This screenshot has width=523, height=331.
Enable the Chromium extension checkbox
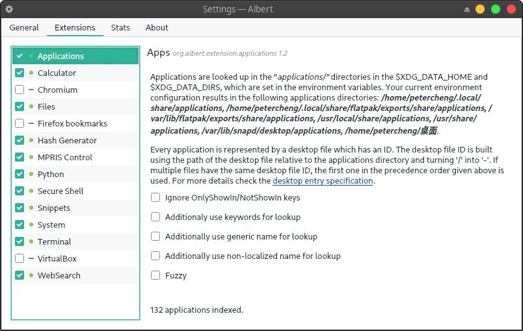coord(20,90)
